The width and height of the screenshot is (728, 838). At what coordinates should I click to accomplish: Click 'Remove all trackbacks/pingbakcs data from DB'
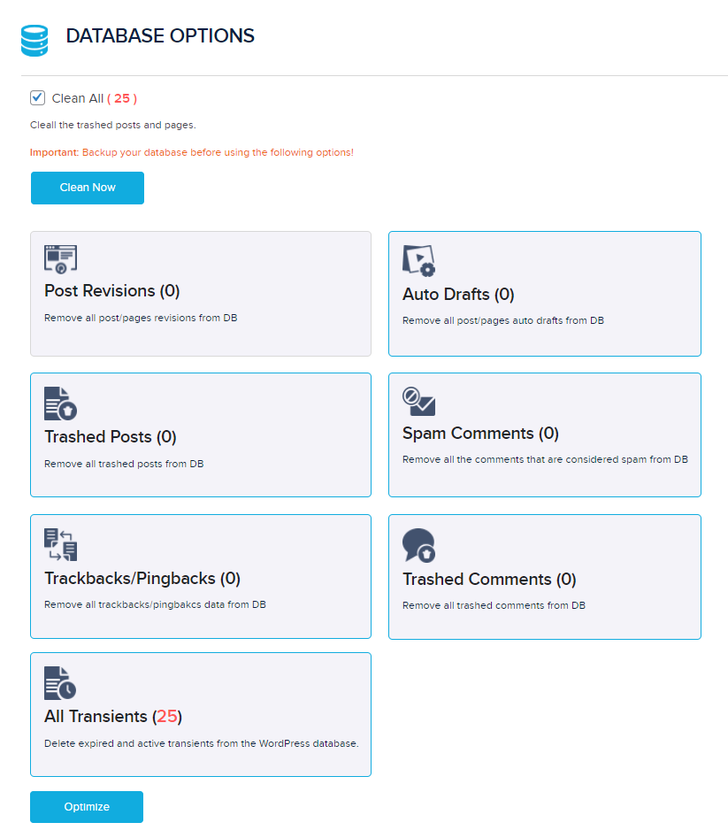pos(156,604)
